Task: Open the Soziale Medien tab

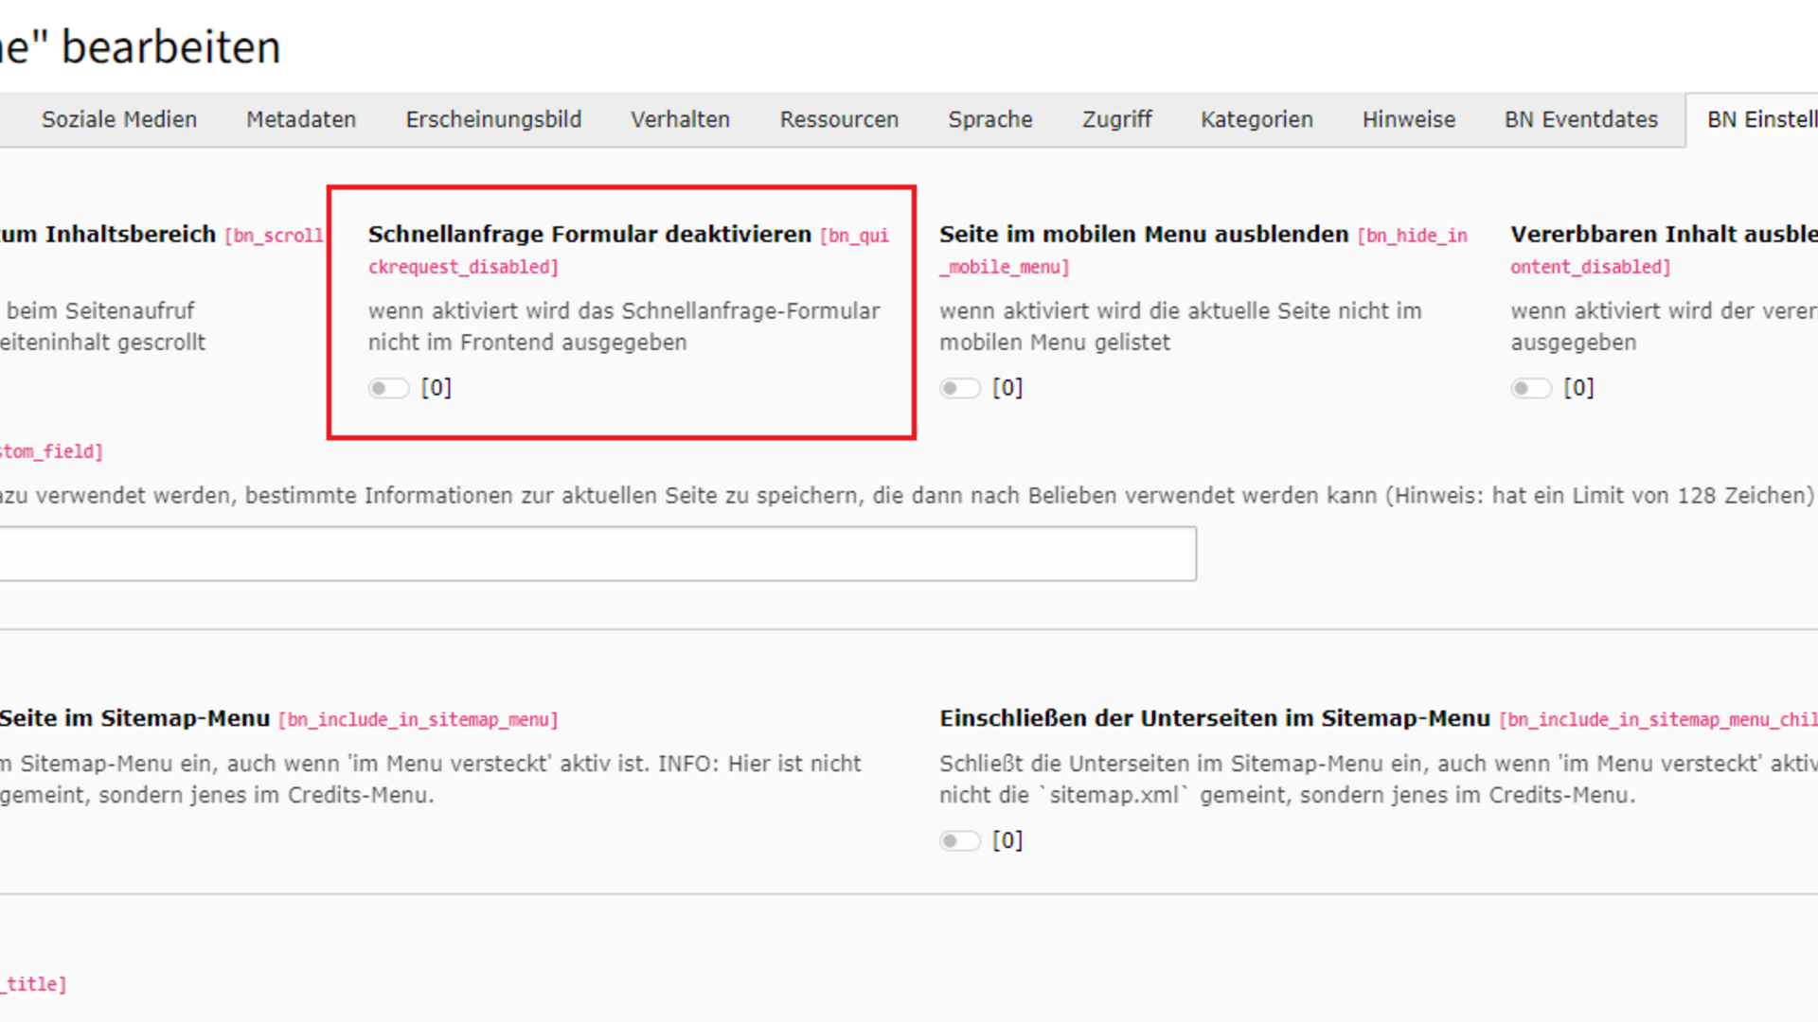Action: click(x=119, y=120)
